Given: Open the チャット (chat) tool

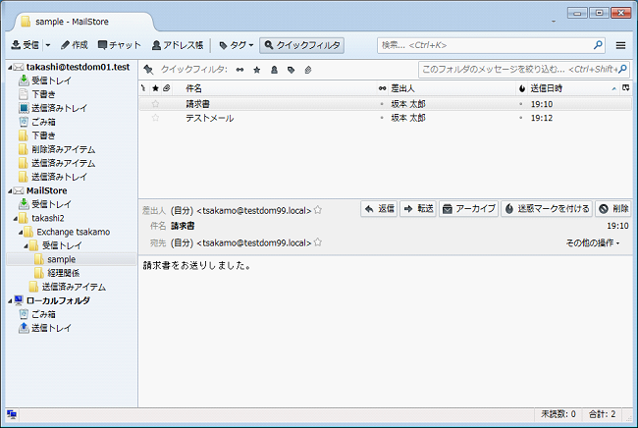Looking at the screenshot, I should (x=119, y=45).
